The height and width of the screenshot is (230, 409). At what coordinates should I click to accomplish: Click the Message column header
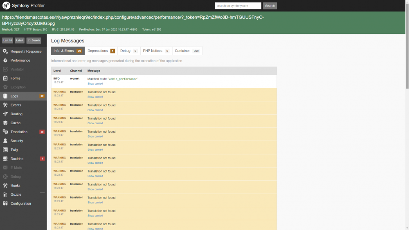(94, 71)
